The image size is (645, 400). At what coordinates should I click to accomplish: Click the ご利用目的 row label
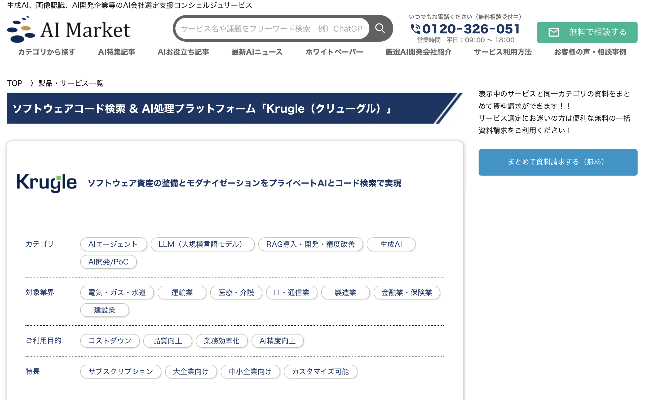pos(43,341)
